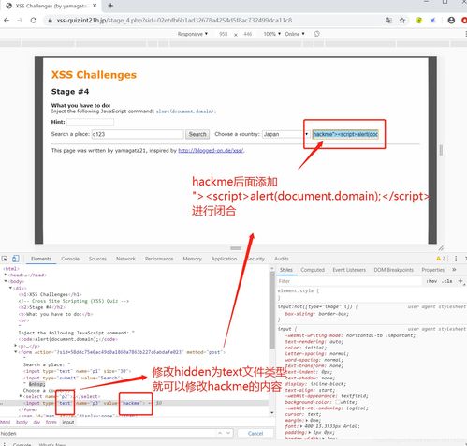Click the revealed hackme text input
The width and height of the screenshot is (467, 446).
click(x=345, y=134)
